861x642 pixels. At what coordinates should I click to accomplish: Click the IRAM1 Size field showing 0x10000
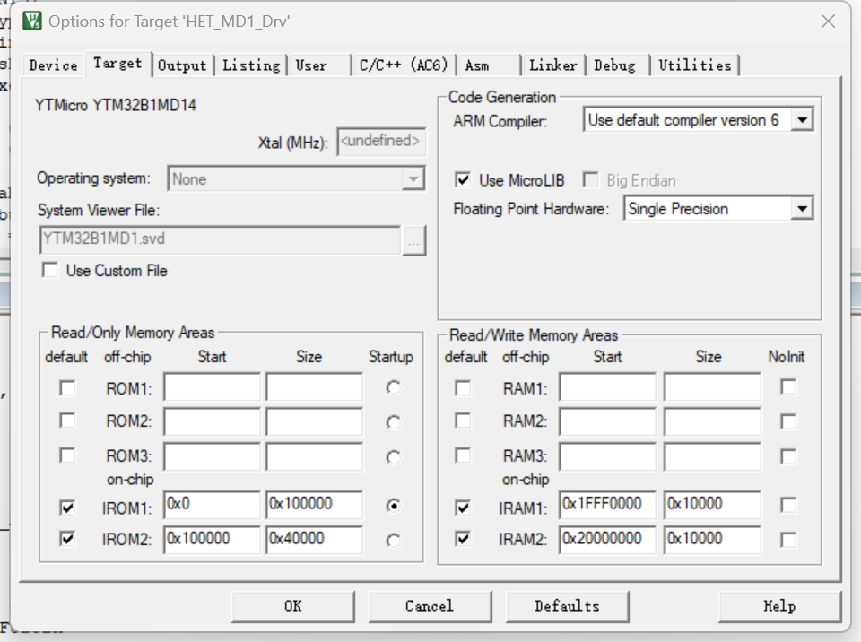(x=712, y=505)
